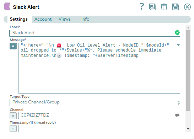This screenshot has width=194, height=139.
Task: Click the Slack Alert dialog title text
Action: pyautogui.click(x=26, y=7)
